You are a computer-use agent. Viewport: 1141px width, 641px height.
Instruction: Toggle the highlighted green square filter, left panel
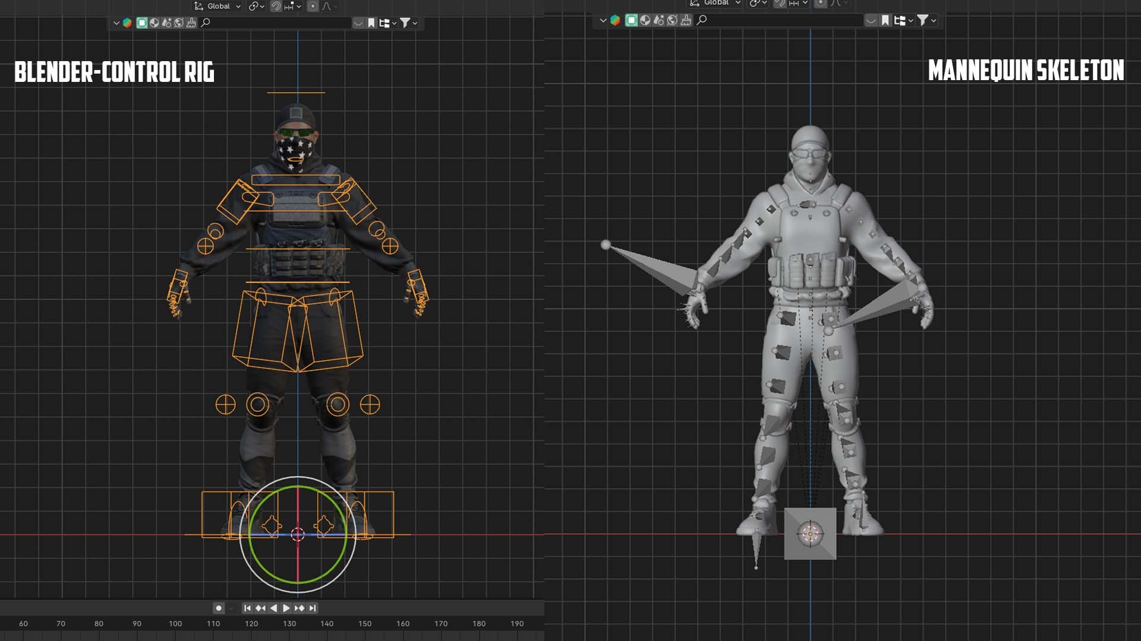coord(141,23)
